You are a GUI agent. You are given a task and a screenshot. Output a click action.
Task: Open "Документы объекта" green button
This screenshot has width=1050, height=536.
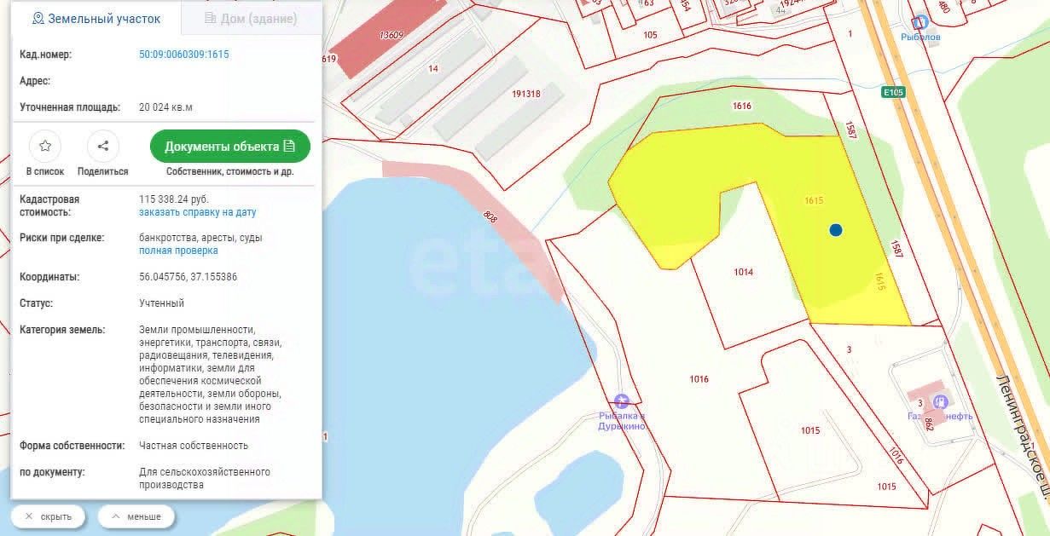click(230, 147)
